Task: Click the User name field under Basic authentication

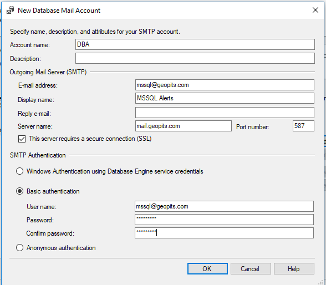Action: click(224, 206)
